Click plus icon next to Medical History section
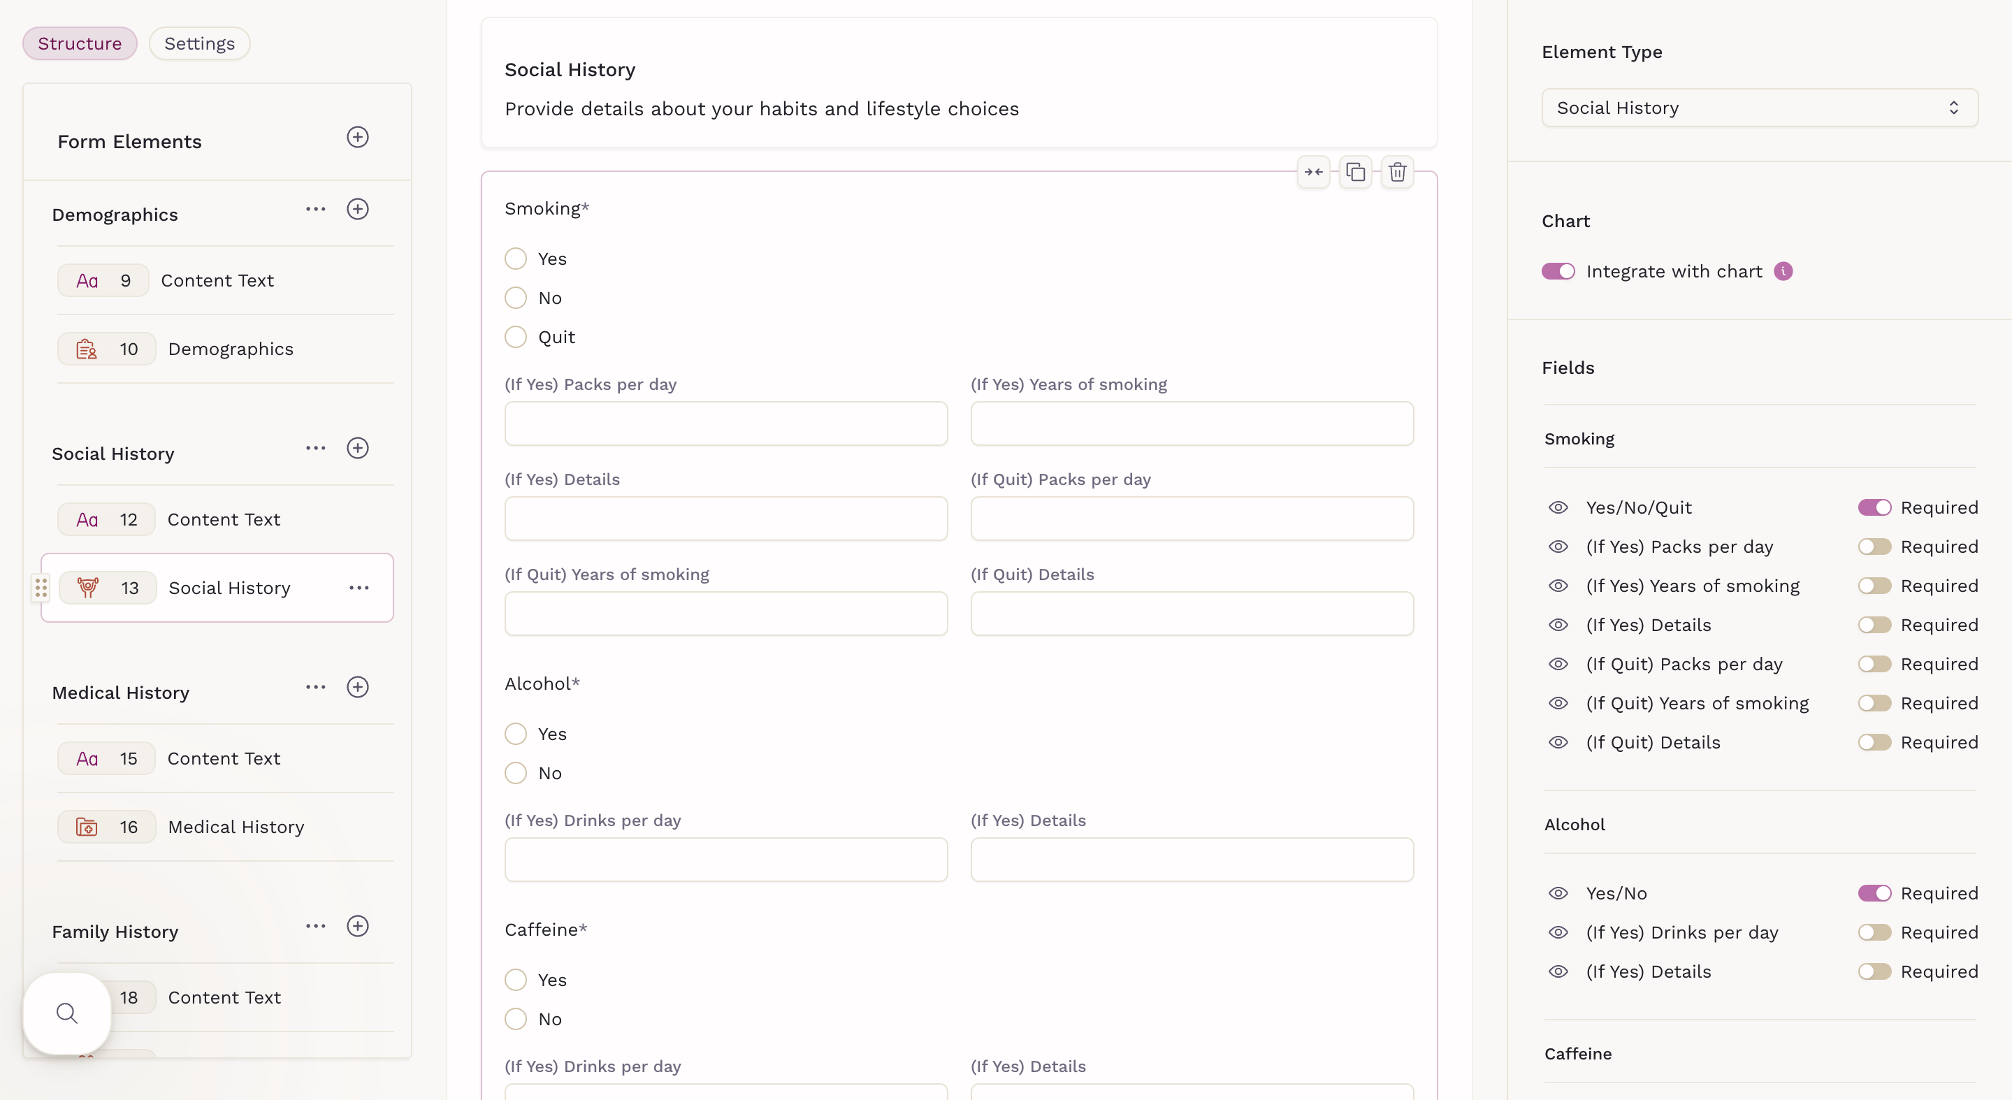2012x1100 pixels. pyautogui.click(x=357, y=688)
